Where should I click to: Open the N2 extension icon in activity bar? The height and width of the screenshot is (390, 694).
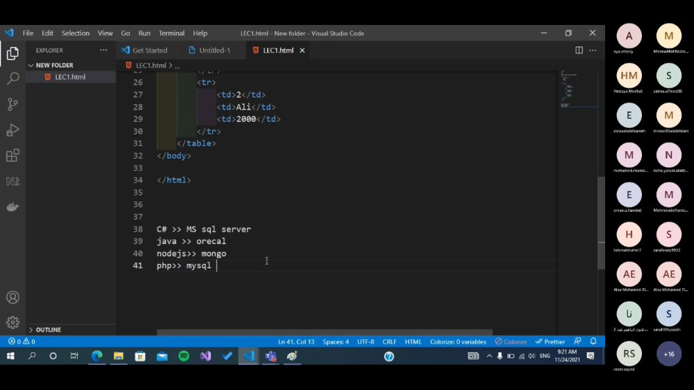(12, 181)
